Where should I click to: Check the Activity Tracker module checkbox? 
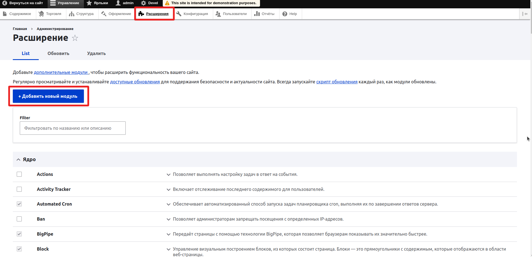pos(19,189)
